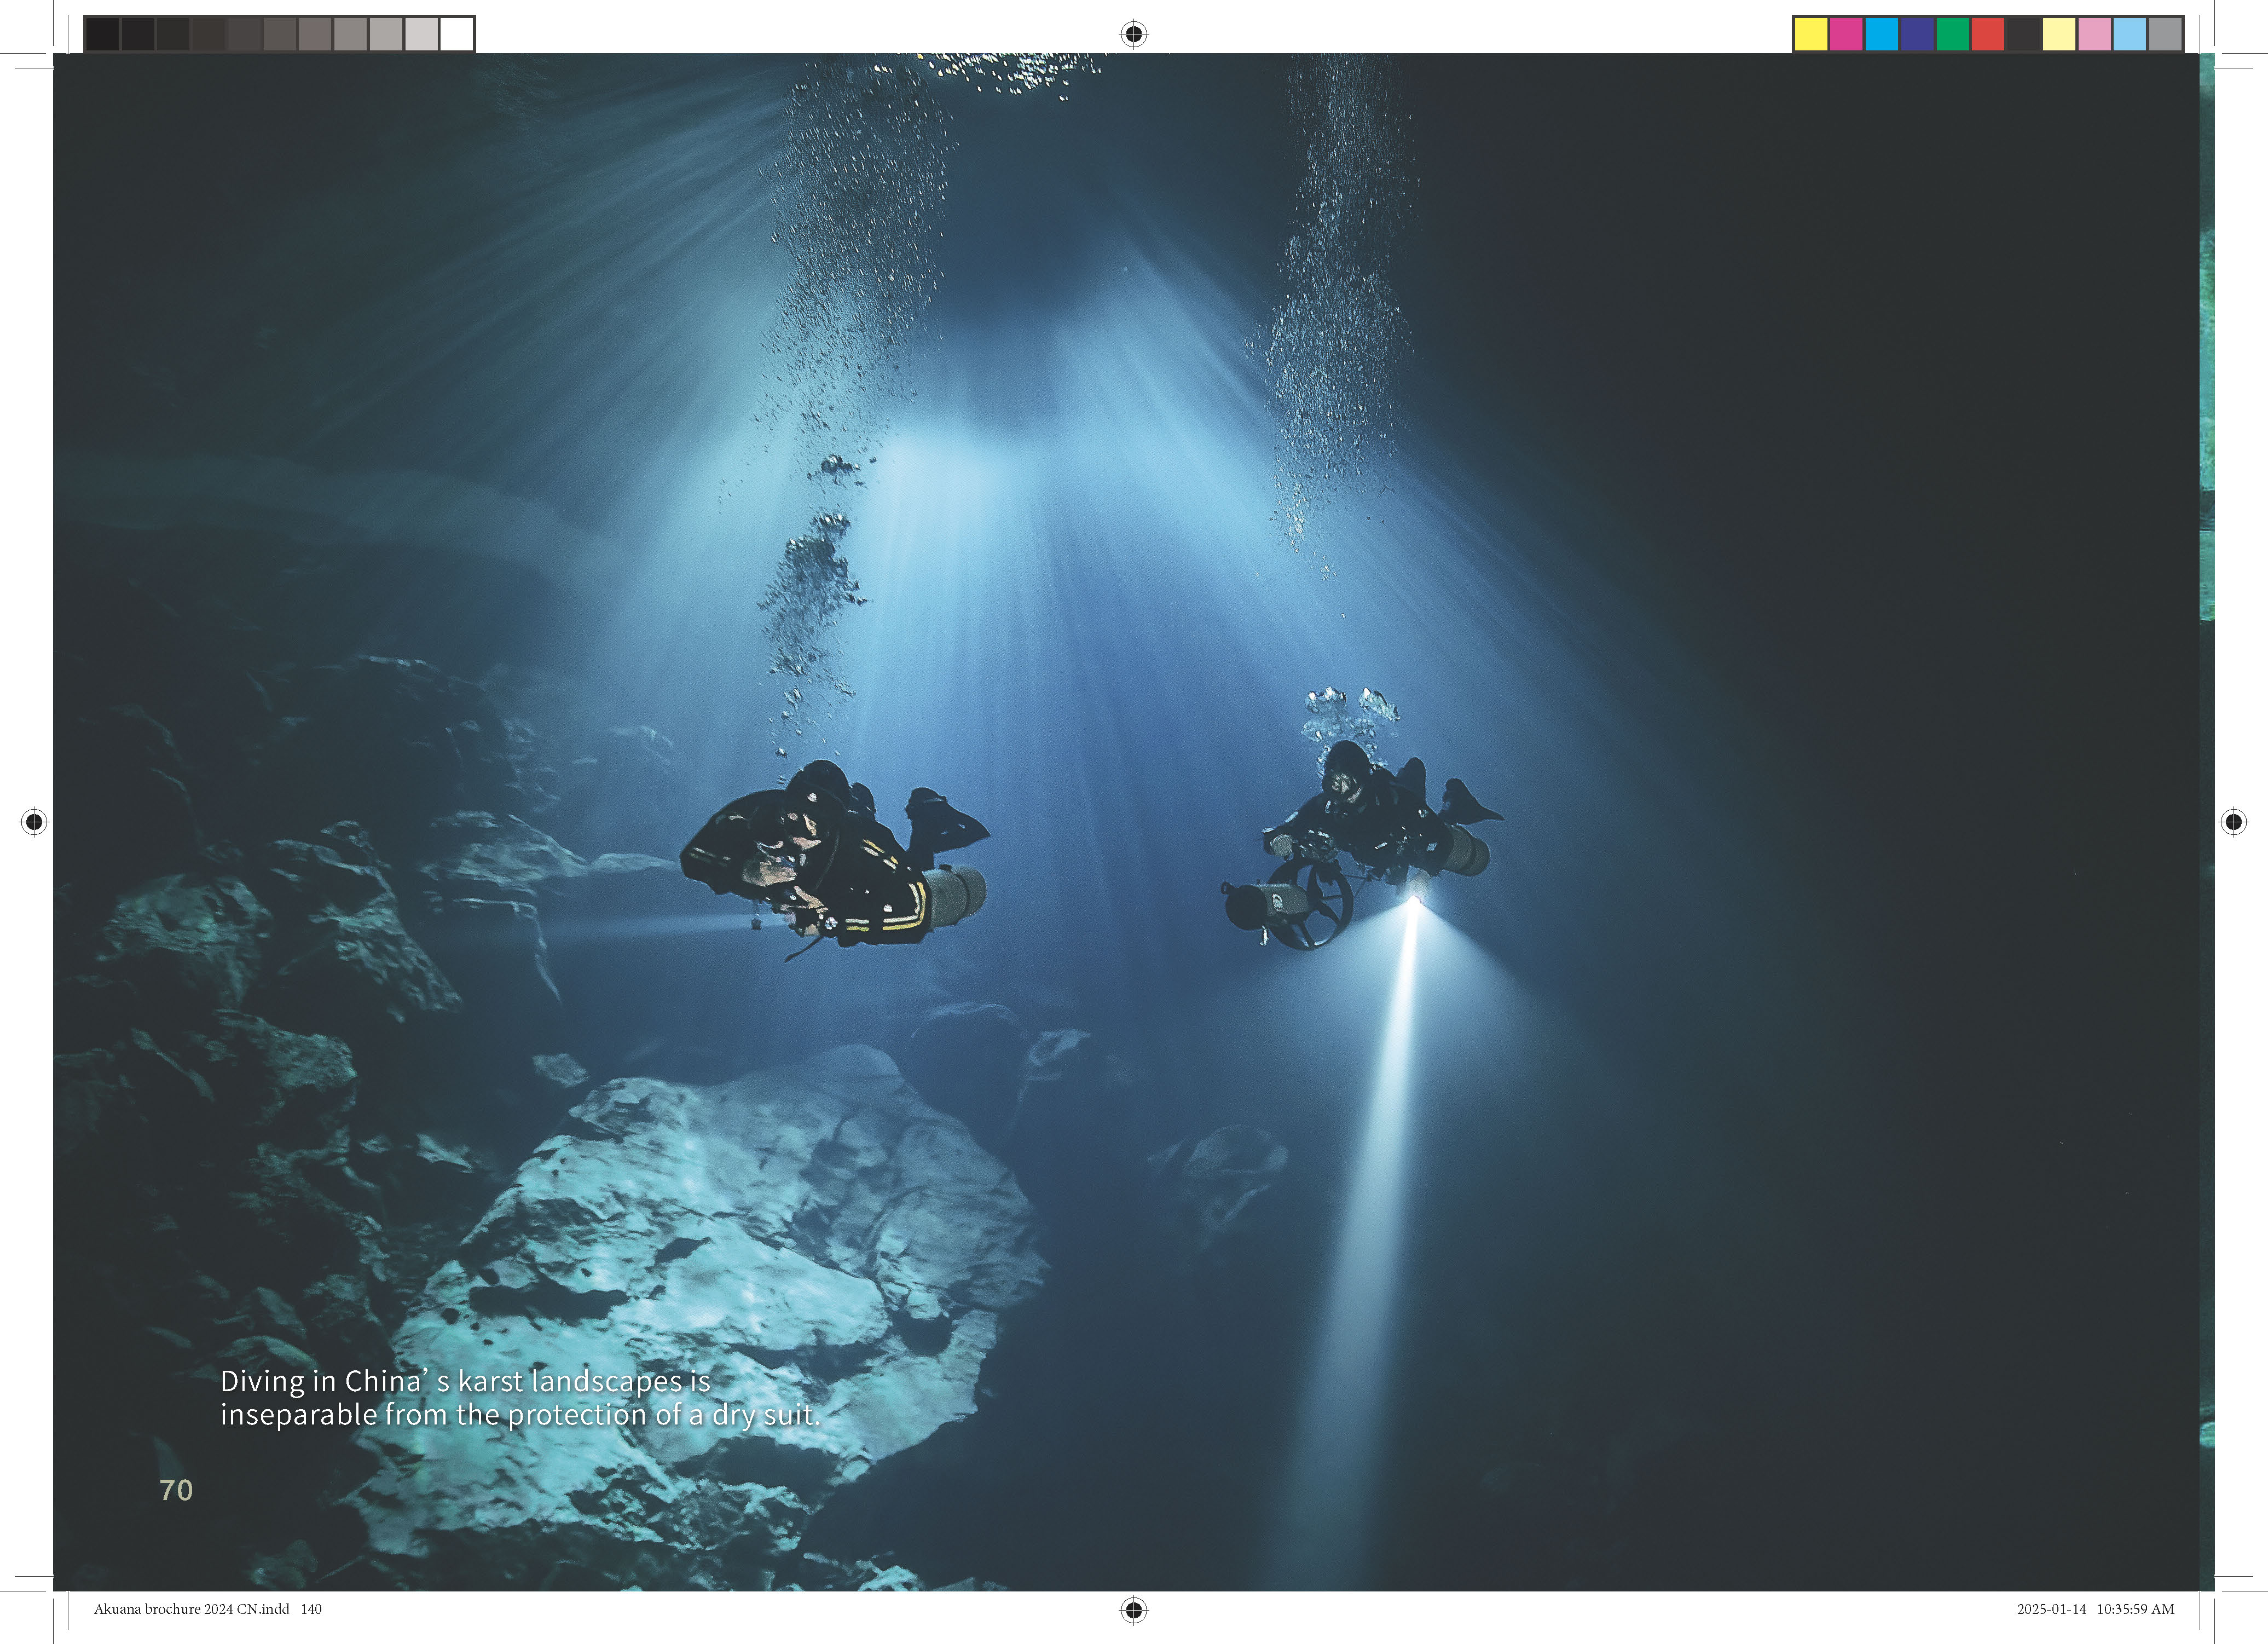Select the light pink color bar swatch

(2094, 34)
